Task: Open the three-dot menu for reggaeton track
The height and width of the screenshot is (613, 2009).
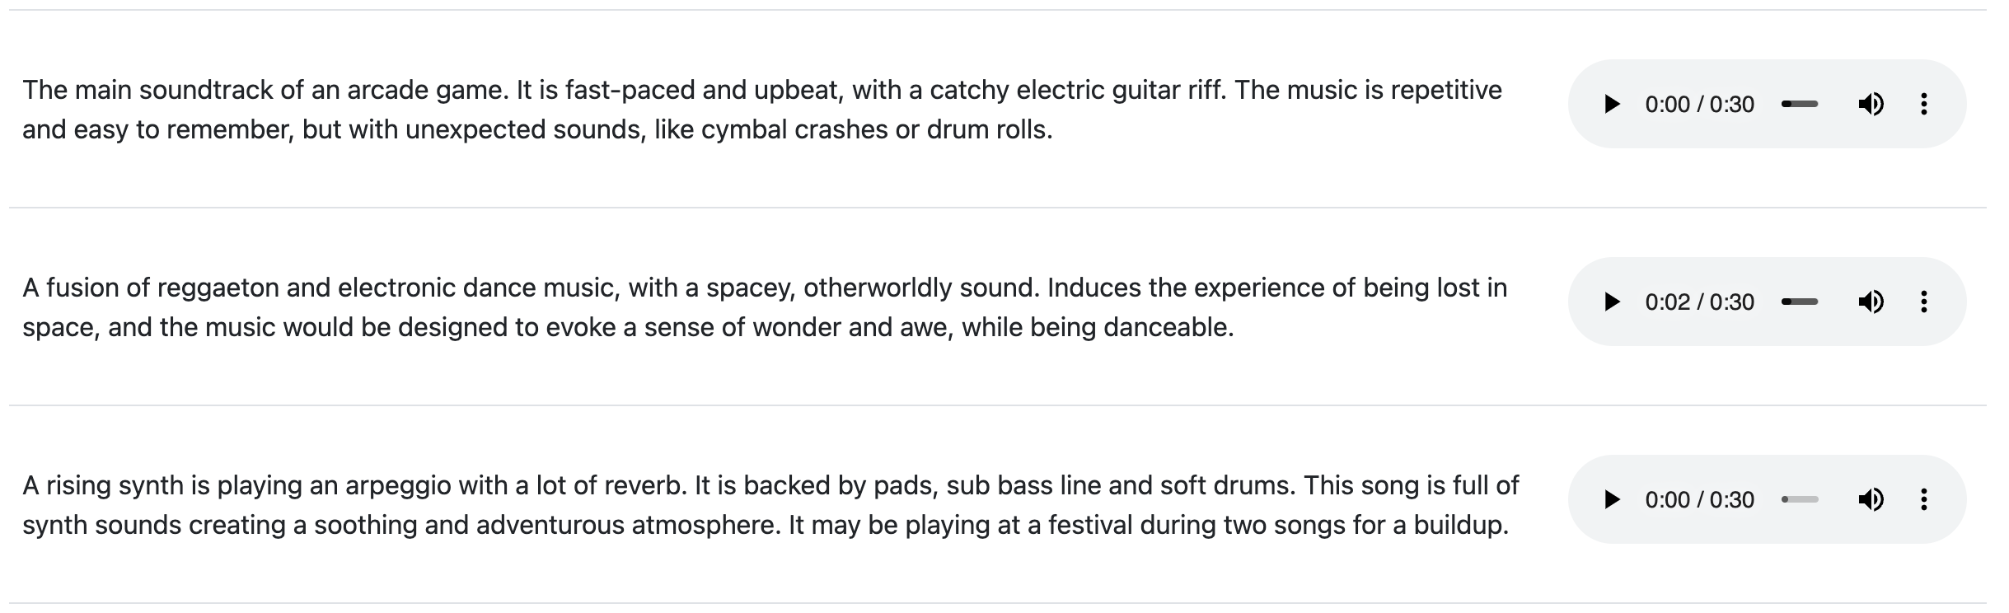Action: [1923, 302]
